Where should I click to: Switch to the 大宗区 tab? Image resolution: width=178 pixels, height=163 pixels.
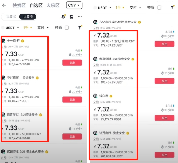pos(53,5)
